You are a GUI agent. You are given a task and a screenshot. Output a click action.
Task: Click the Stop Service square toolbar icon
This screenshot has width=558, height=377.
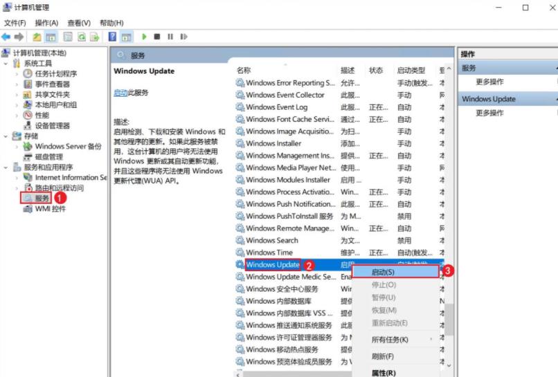coord(157,37)
